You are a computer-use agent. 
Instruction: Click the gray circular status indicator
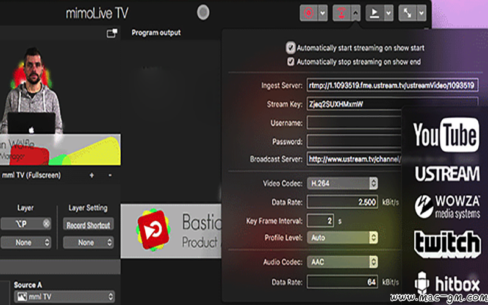coord(203,13)
